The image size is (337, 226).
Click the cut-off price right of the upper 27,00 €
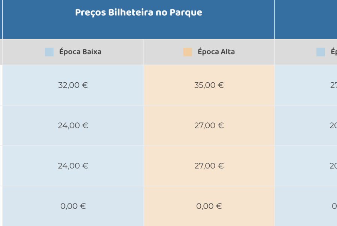click(333, 126)
